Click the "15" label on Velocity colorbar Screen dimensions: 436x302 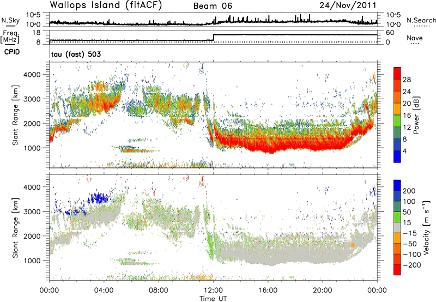click(407, 223)
